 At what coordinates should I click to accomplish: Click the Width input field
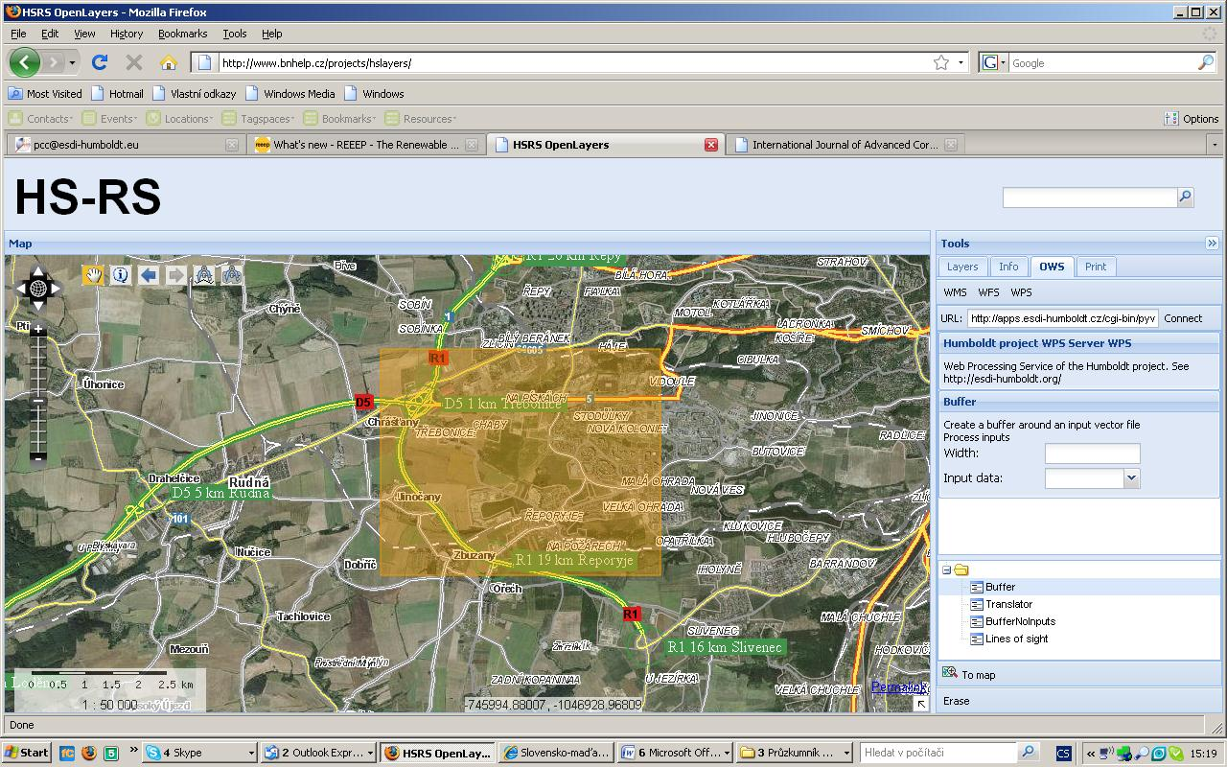pos(1092,453)
